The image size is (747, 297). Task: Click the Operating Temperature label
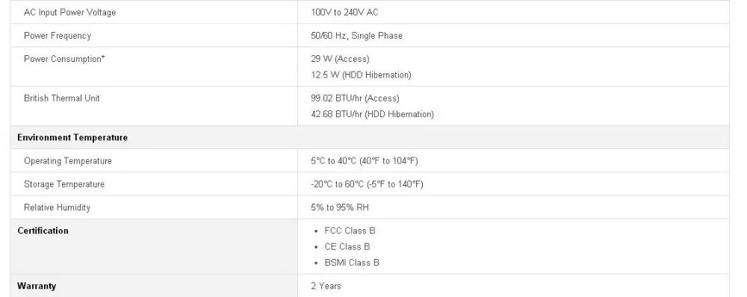click(x=68, y=161)
